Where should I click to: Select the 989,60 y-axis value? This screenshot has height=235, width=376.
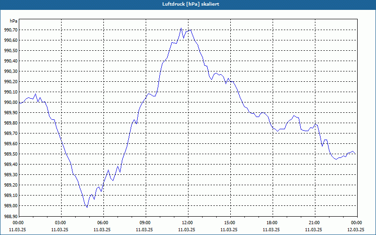(11, 144)
